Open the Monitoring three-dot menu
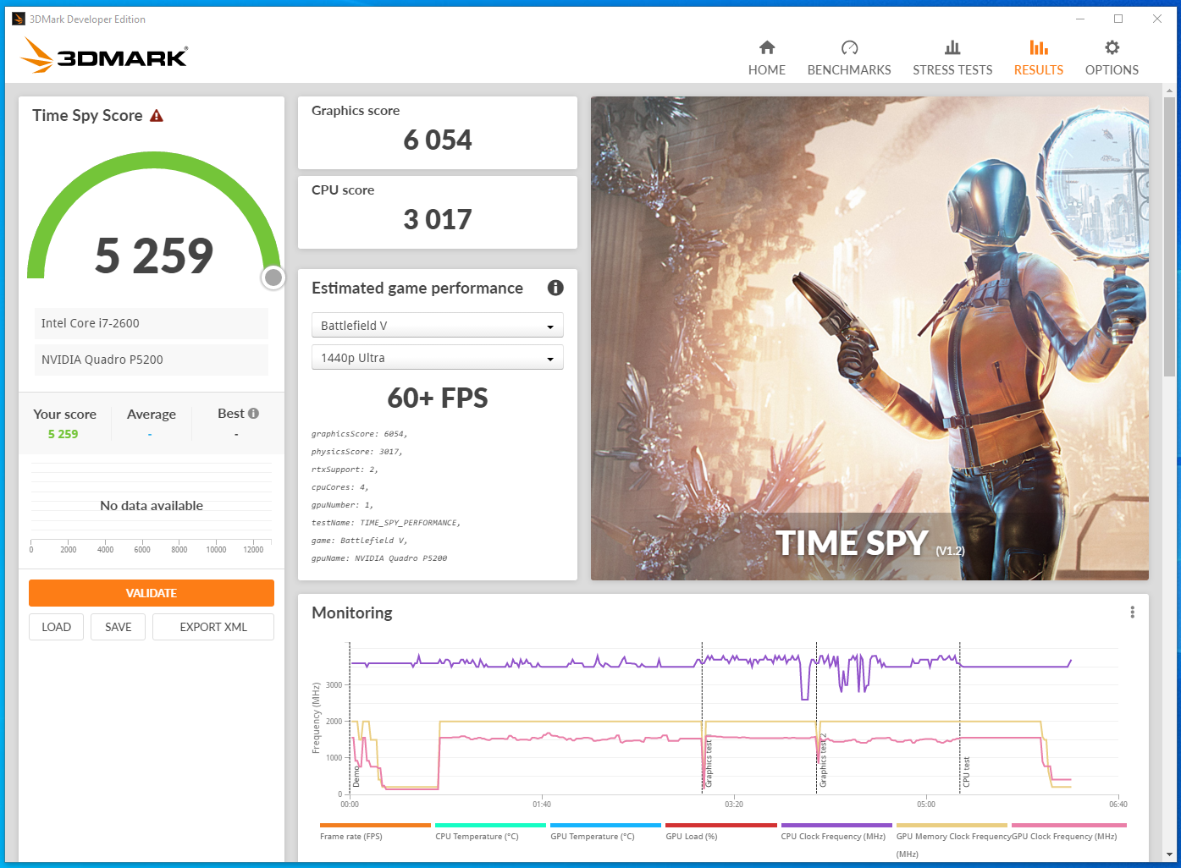Viewport: 1181px width, 868px height. click(1132, 613)
